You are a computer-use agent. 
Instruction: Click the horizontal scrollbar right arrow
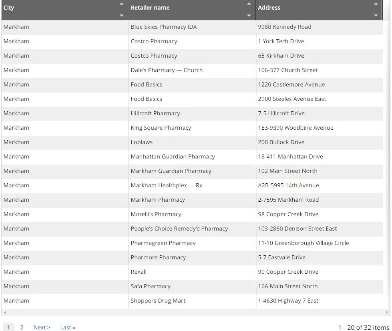click(x=386, y=312)
